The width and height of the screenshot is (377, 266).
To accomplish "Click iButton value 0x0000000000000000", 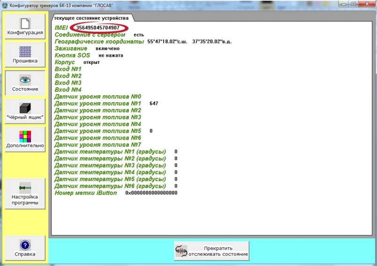I will 151,193.
